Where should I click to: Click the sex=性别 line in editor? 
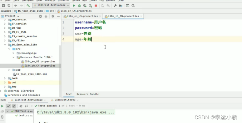(x=83, y=34)
